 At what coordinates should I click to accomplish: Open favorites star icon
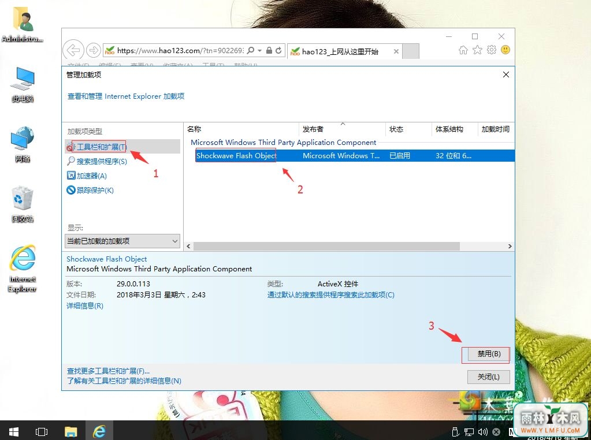478,50
